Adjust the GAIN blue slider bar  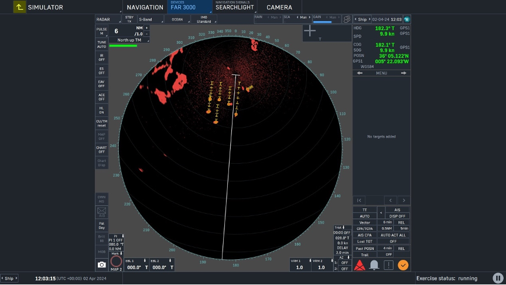pyautogui.click(x=322, y=22)
